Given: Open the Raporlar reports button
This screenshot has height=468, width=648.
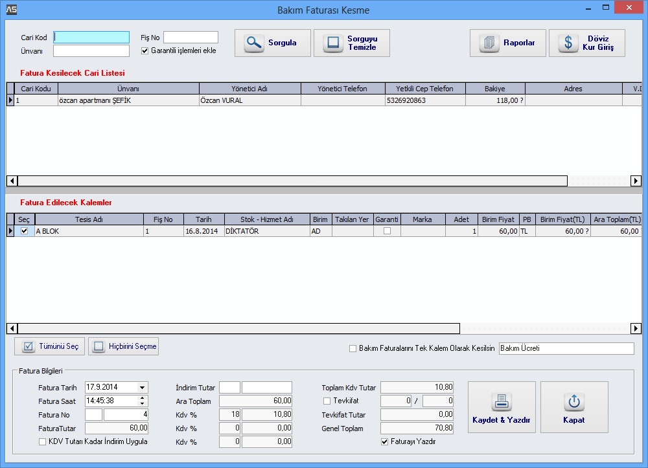Looking at the screenshot, I should click(508, 43).
